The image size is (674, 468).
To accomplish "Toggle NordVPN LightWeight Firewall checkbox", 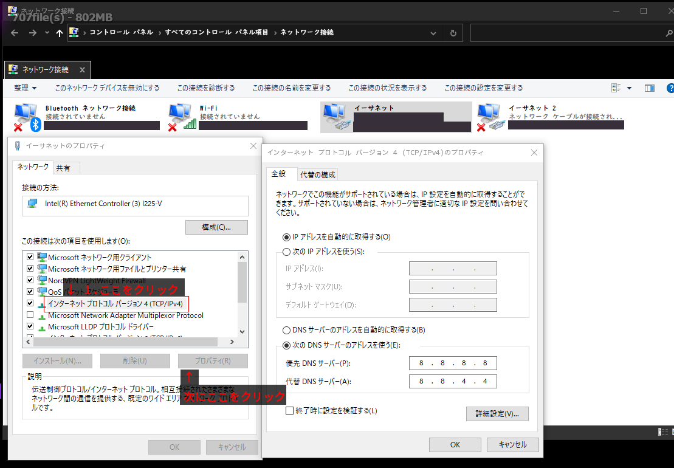I will pyautogui.click(x=30, y=280).
